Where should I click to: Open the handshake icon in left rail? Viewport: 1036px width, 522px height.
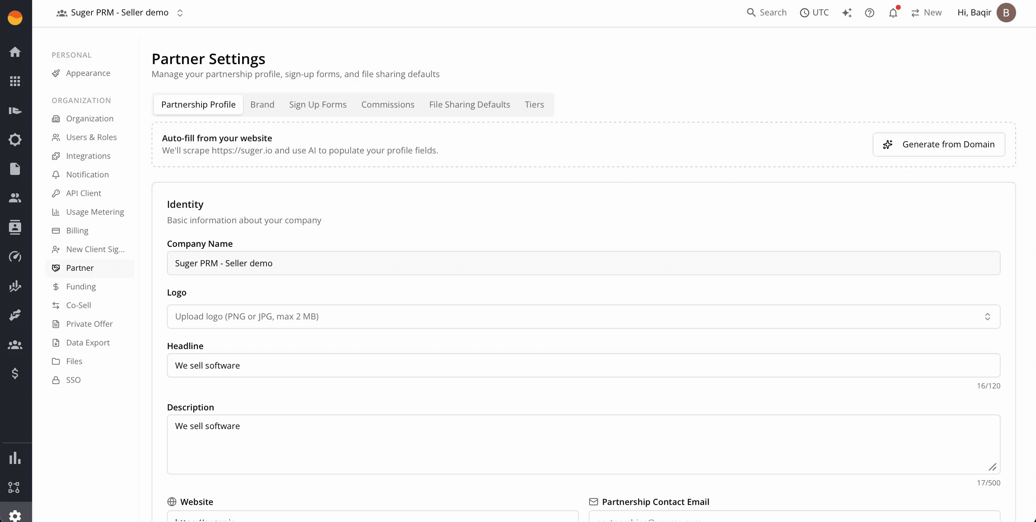[15, 315]
